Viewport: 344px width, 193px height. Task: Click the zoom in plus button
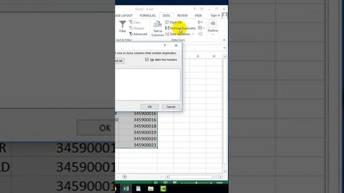point(211,183)
